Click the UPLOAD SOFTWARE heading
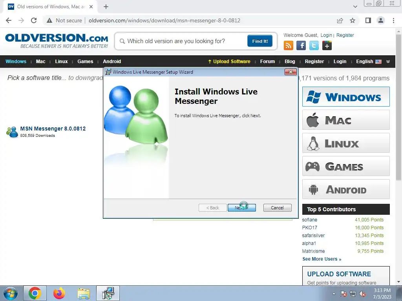 coord(339,274)
